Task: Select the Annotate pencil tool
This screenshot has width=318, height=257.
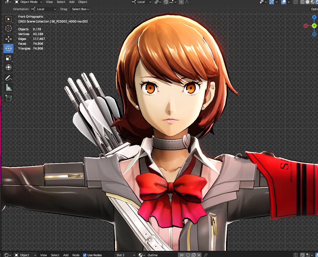Action: click(8, 78)
